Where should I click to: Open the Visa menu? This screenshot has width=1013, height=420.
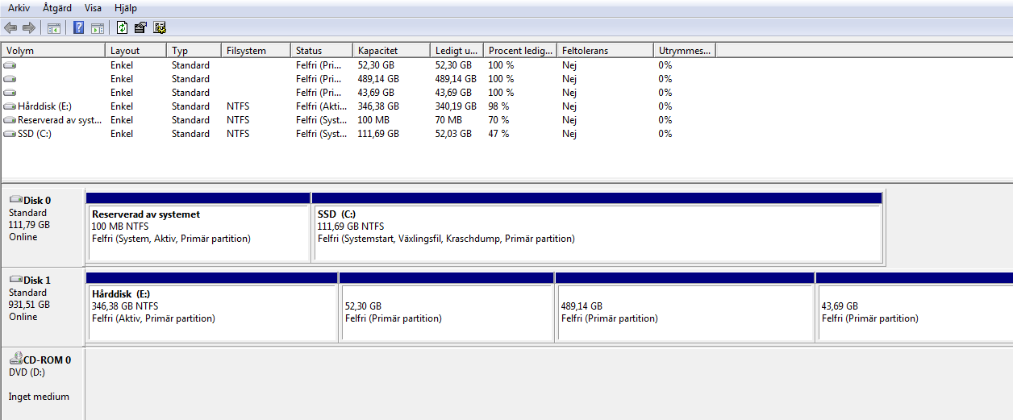pyautogui.click(x=94, y=7)
